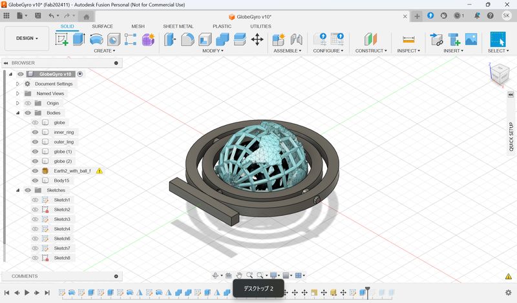Open the QUICK SETUP side panel
The image size is (517, 303).
(511, 137)
